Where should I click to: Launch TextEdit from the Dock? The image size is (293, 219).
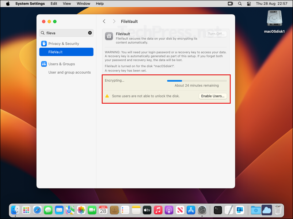(229, 210)
